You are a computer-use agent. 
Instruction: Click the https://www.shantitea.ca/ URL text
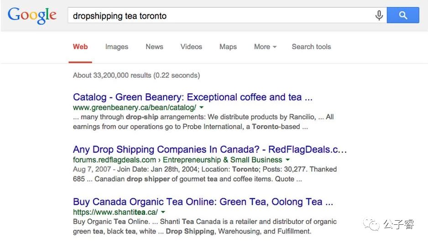(x=115, y=212)
